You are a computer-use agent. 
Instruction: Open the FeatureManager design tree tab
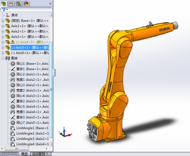tap(4, 4)
